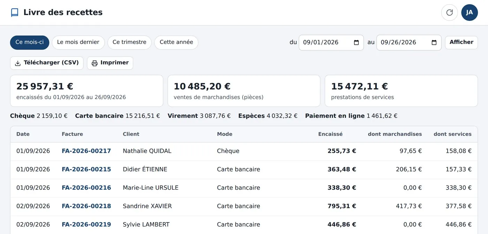The width and height of the screenshot is (488, 234).
Task: Choose the Ce trimestre period filter
Action: point(129,42)
